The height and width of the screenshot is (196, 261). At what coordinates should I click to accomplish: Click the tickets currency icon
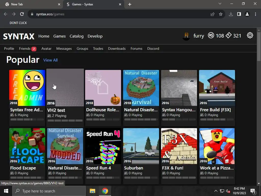(229, 35)
